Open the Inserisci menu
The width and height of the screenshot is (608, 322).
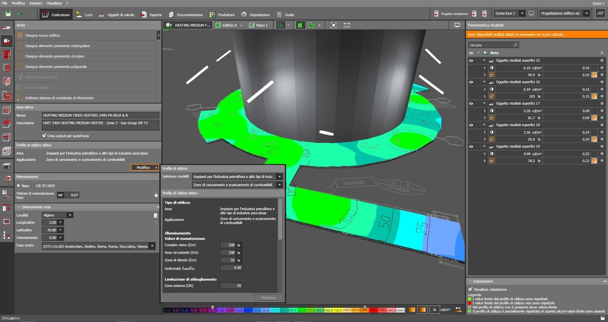(35, 3)
